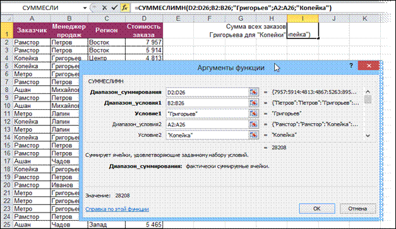Collapse dialog via Условие1 range selector icon
Screen dimensions: 396x229
click(253, 114)
